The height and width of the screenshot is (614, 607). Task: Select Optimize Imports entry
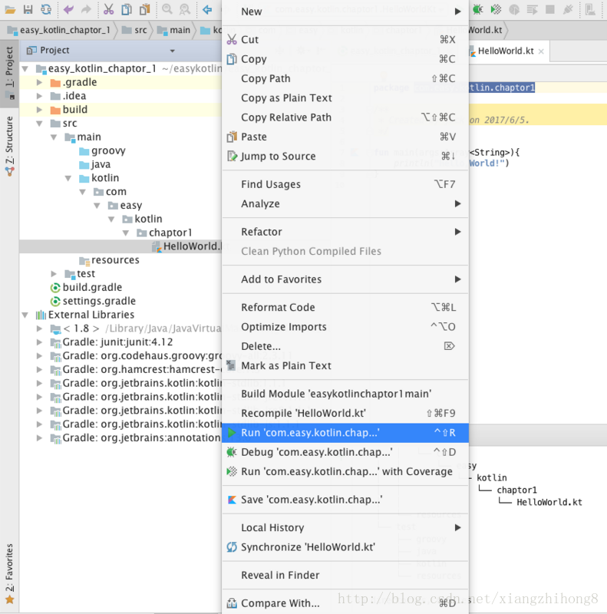pyautogui.click(x=345, y=327)
